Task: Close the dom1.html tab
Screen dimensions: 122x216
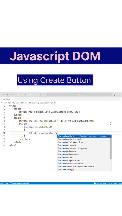Action: (12, 99)
